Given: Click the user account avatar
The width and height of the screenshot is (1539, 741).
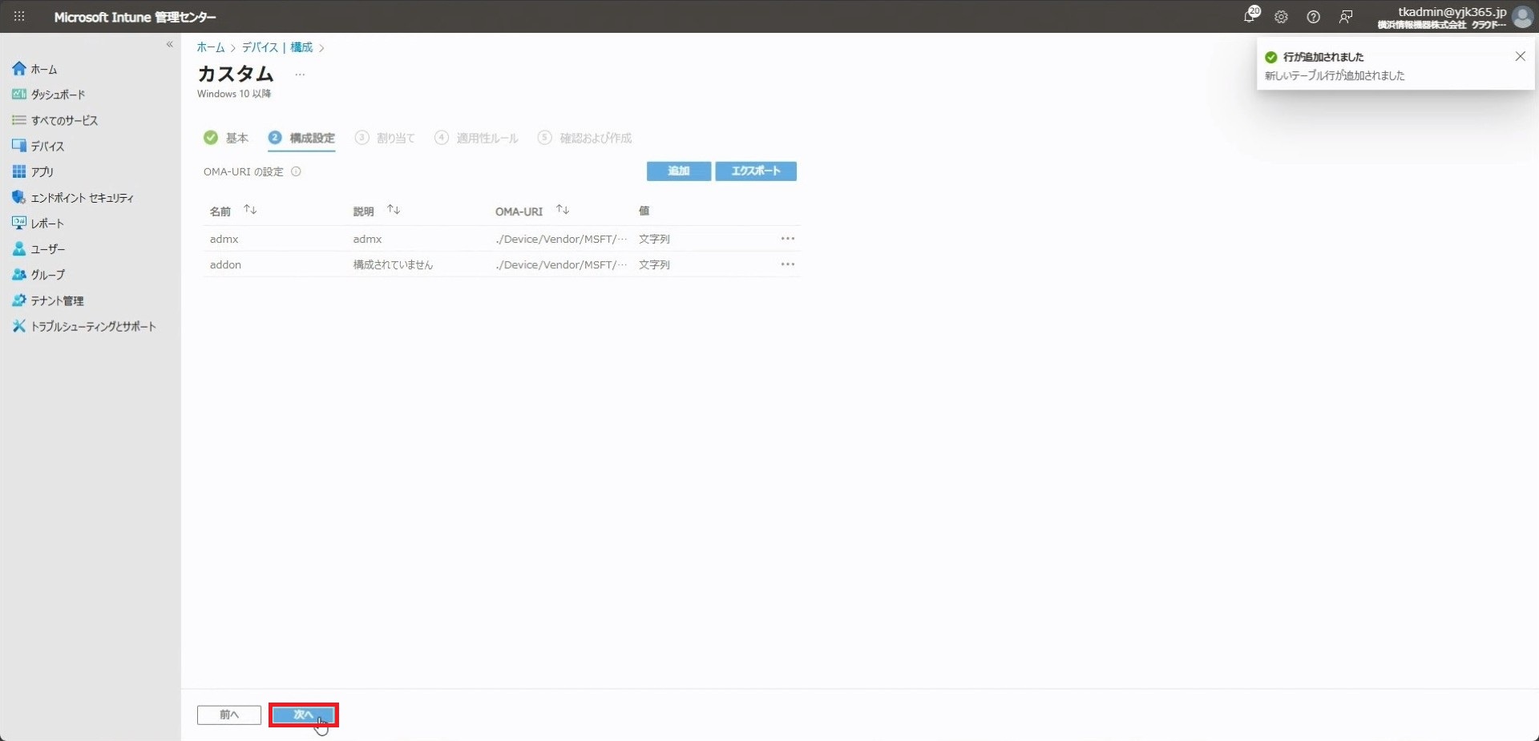Looking at the screenshot, I should click(x=1521, y=17).
